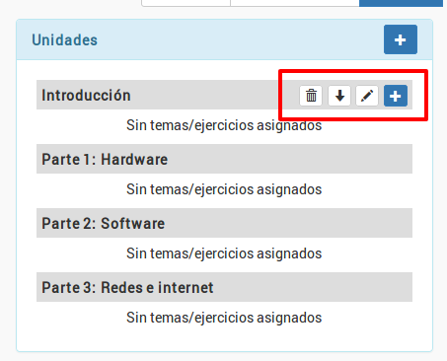This screenshot has height=361, width=447.
Task: Click the Unidades panel heading
Action: click(x=65, y=40)
